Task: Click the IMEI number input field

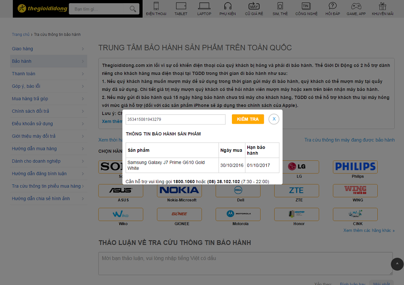Action: pyautogui.click(x=175, y=119)
